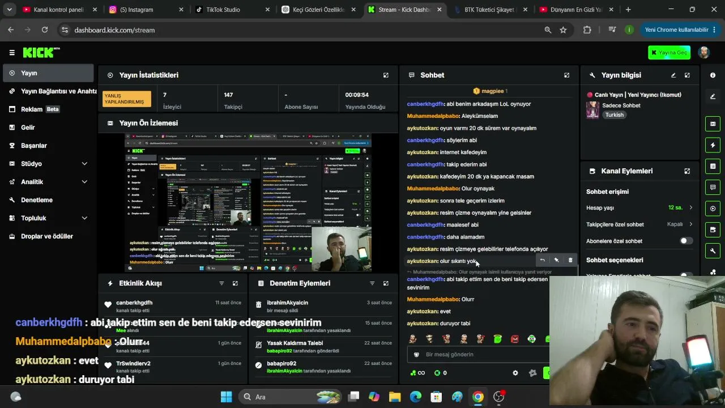725x408 pixels.
Task: Reply to the 'olur sıkıntı yok' chat message
Action: point(542,260)
